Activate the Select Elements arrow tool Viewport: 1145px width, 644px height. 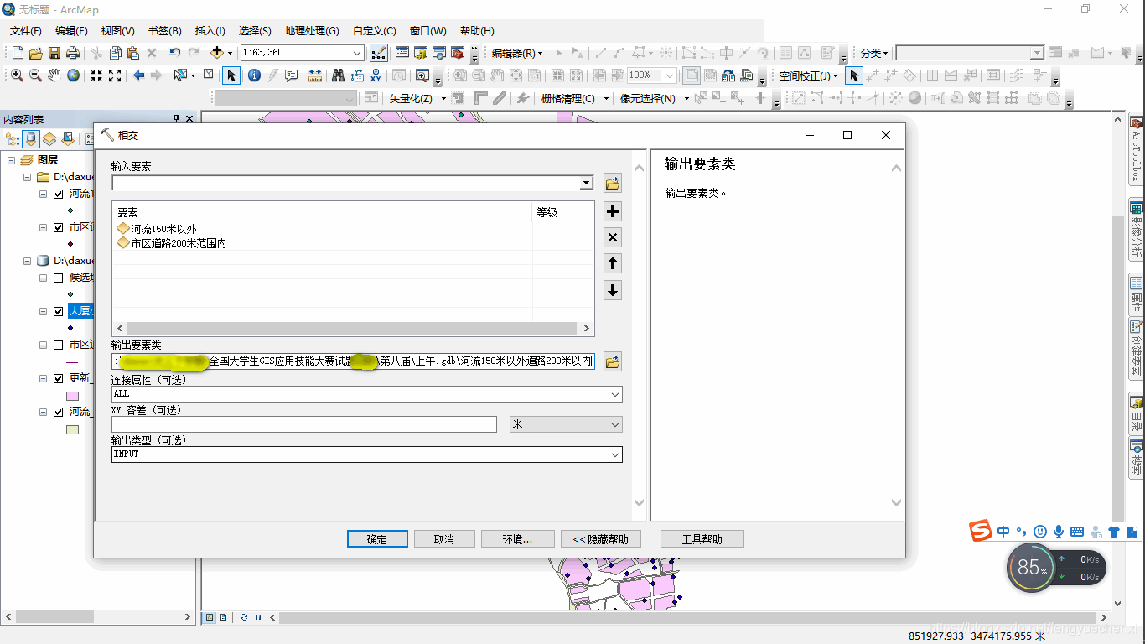pos(231,75)
